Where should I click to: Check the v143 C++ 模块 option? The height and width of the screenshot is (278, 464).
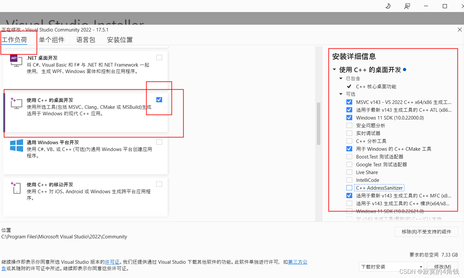tap(349, 203)
